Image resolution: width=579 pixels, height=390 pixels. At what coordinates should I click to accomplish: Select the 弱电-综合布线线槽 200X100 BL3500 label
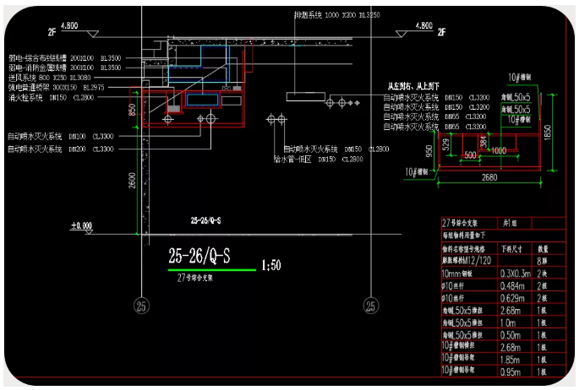64,58
